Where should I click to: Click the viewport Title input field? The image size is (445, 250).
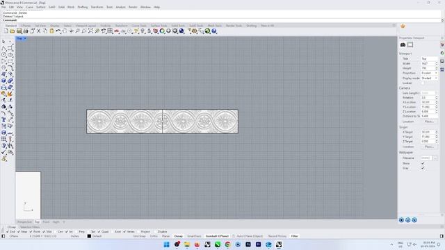tap(429, 58)
